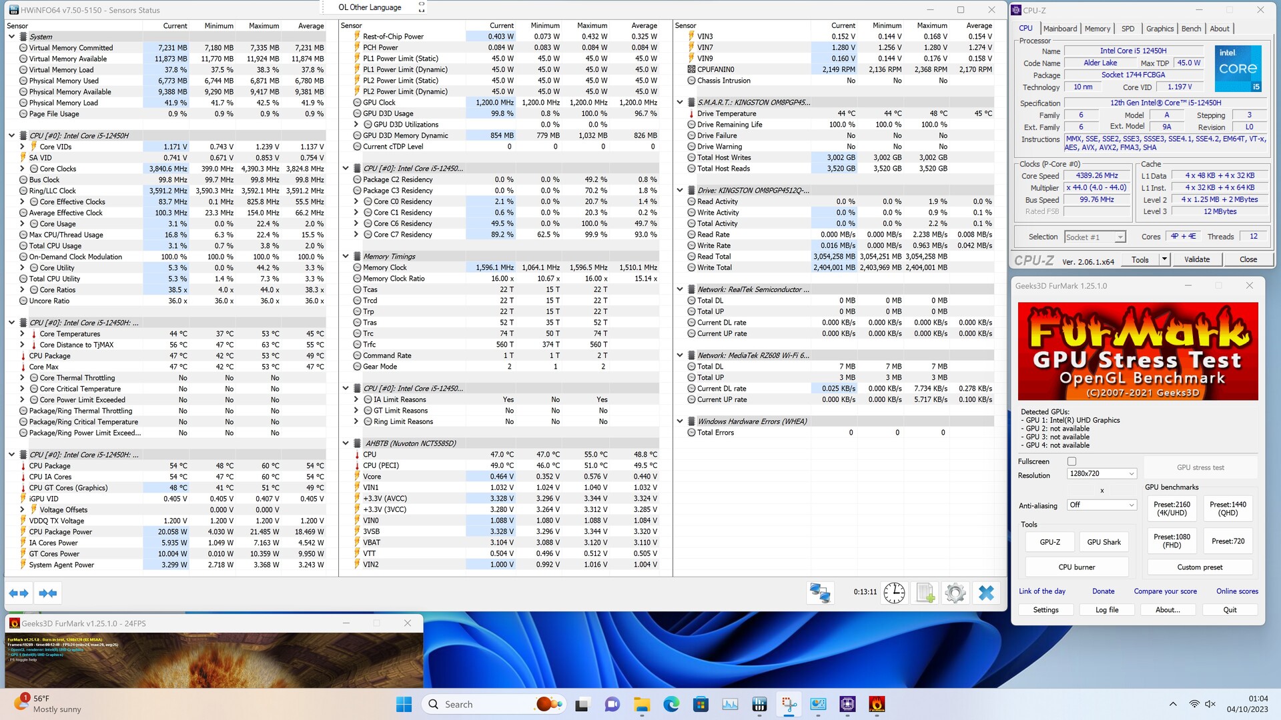This screenshot has height=720, width=1281.
Task: Collapse the Memory Timings sensor group
Action: pyautogui.click(x=346, y=257)
